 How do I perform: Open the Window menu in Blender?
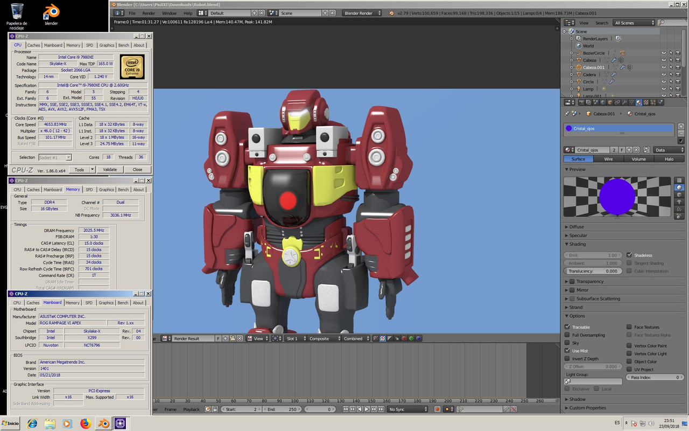(169, 13)
